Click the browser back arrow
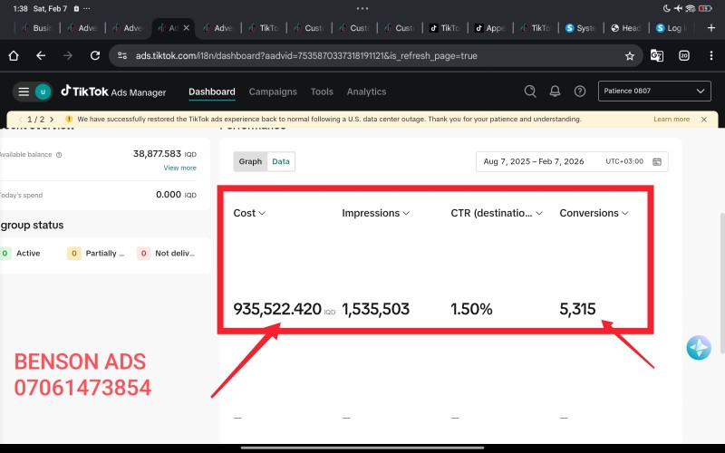The image size is (725, 453). point(41,56)
